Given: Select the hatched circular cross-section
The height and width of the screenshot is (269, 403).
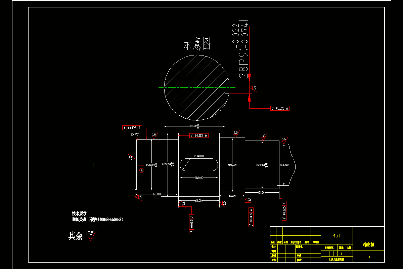Looking at the screenshot, I should [196, 87].
